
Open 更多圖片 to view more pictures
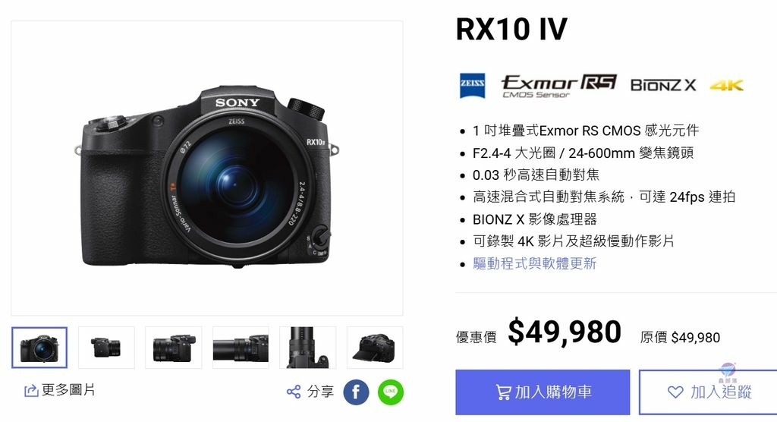tap(59, 390)
